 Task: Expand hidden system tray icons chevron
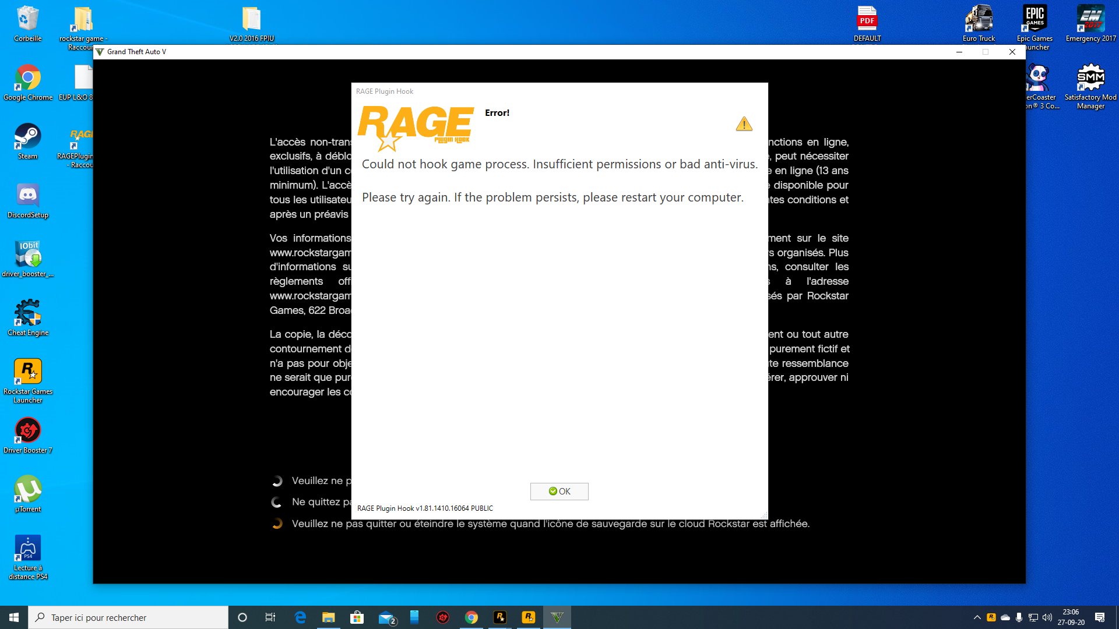(x=977, y=617)
